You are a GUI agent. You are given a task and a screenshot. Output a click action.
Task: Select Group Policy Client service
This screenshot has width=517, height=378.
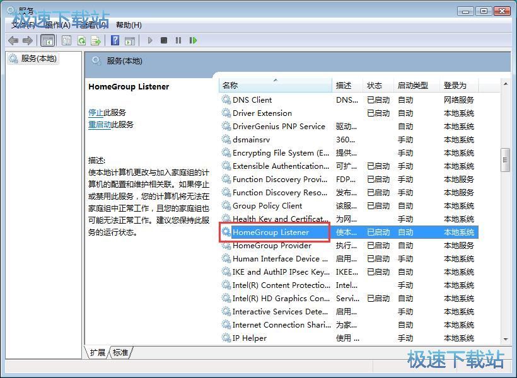349,205
